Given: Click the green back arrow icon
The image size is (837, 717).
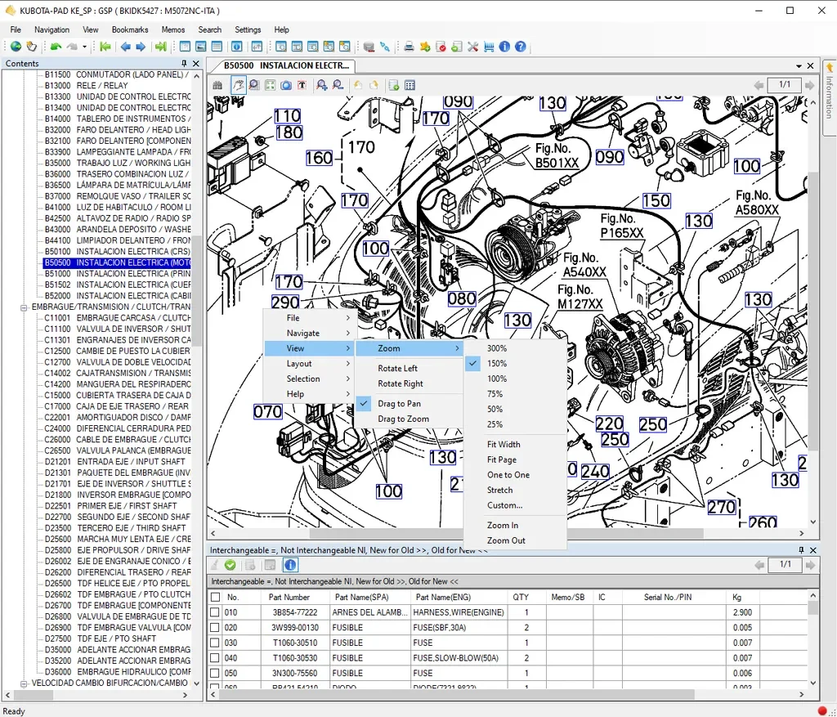Looking at the screenshot, I should (56, 47).
